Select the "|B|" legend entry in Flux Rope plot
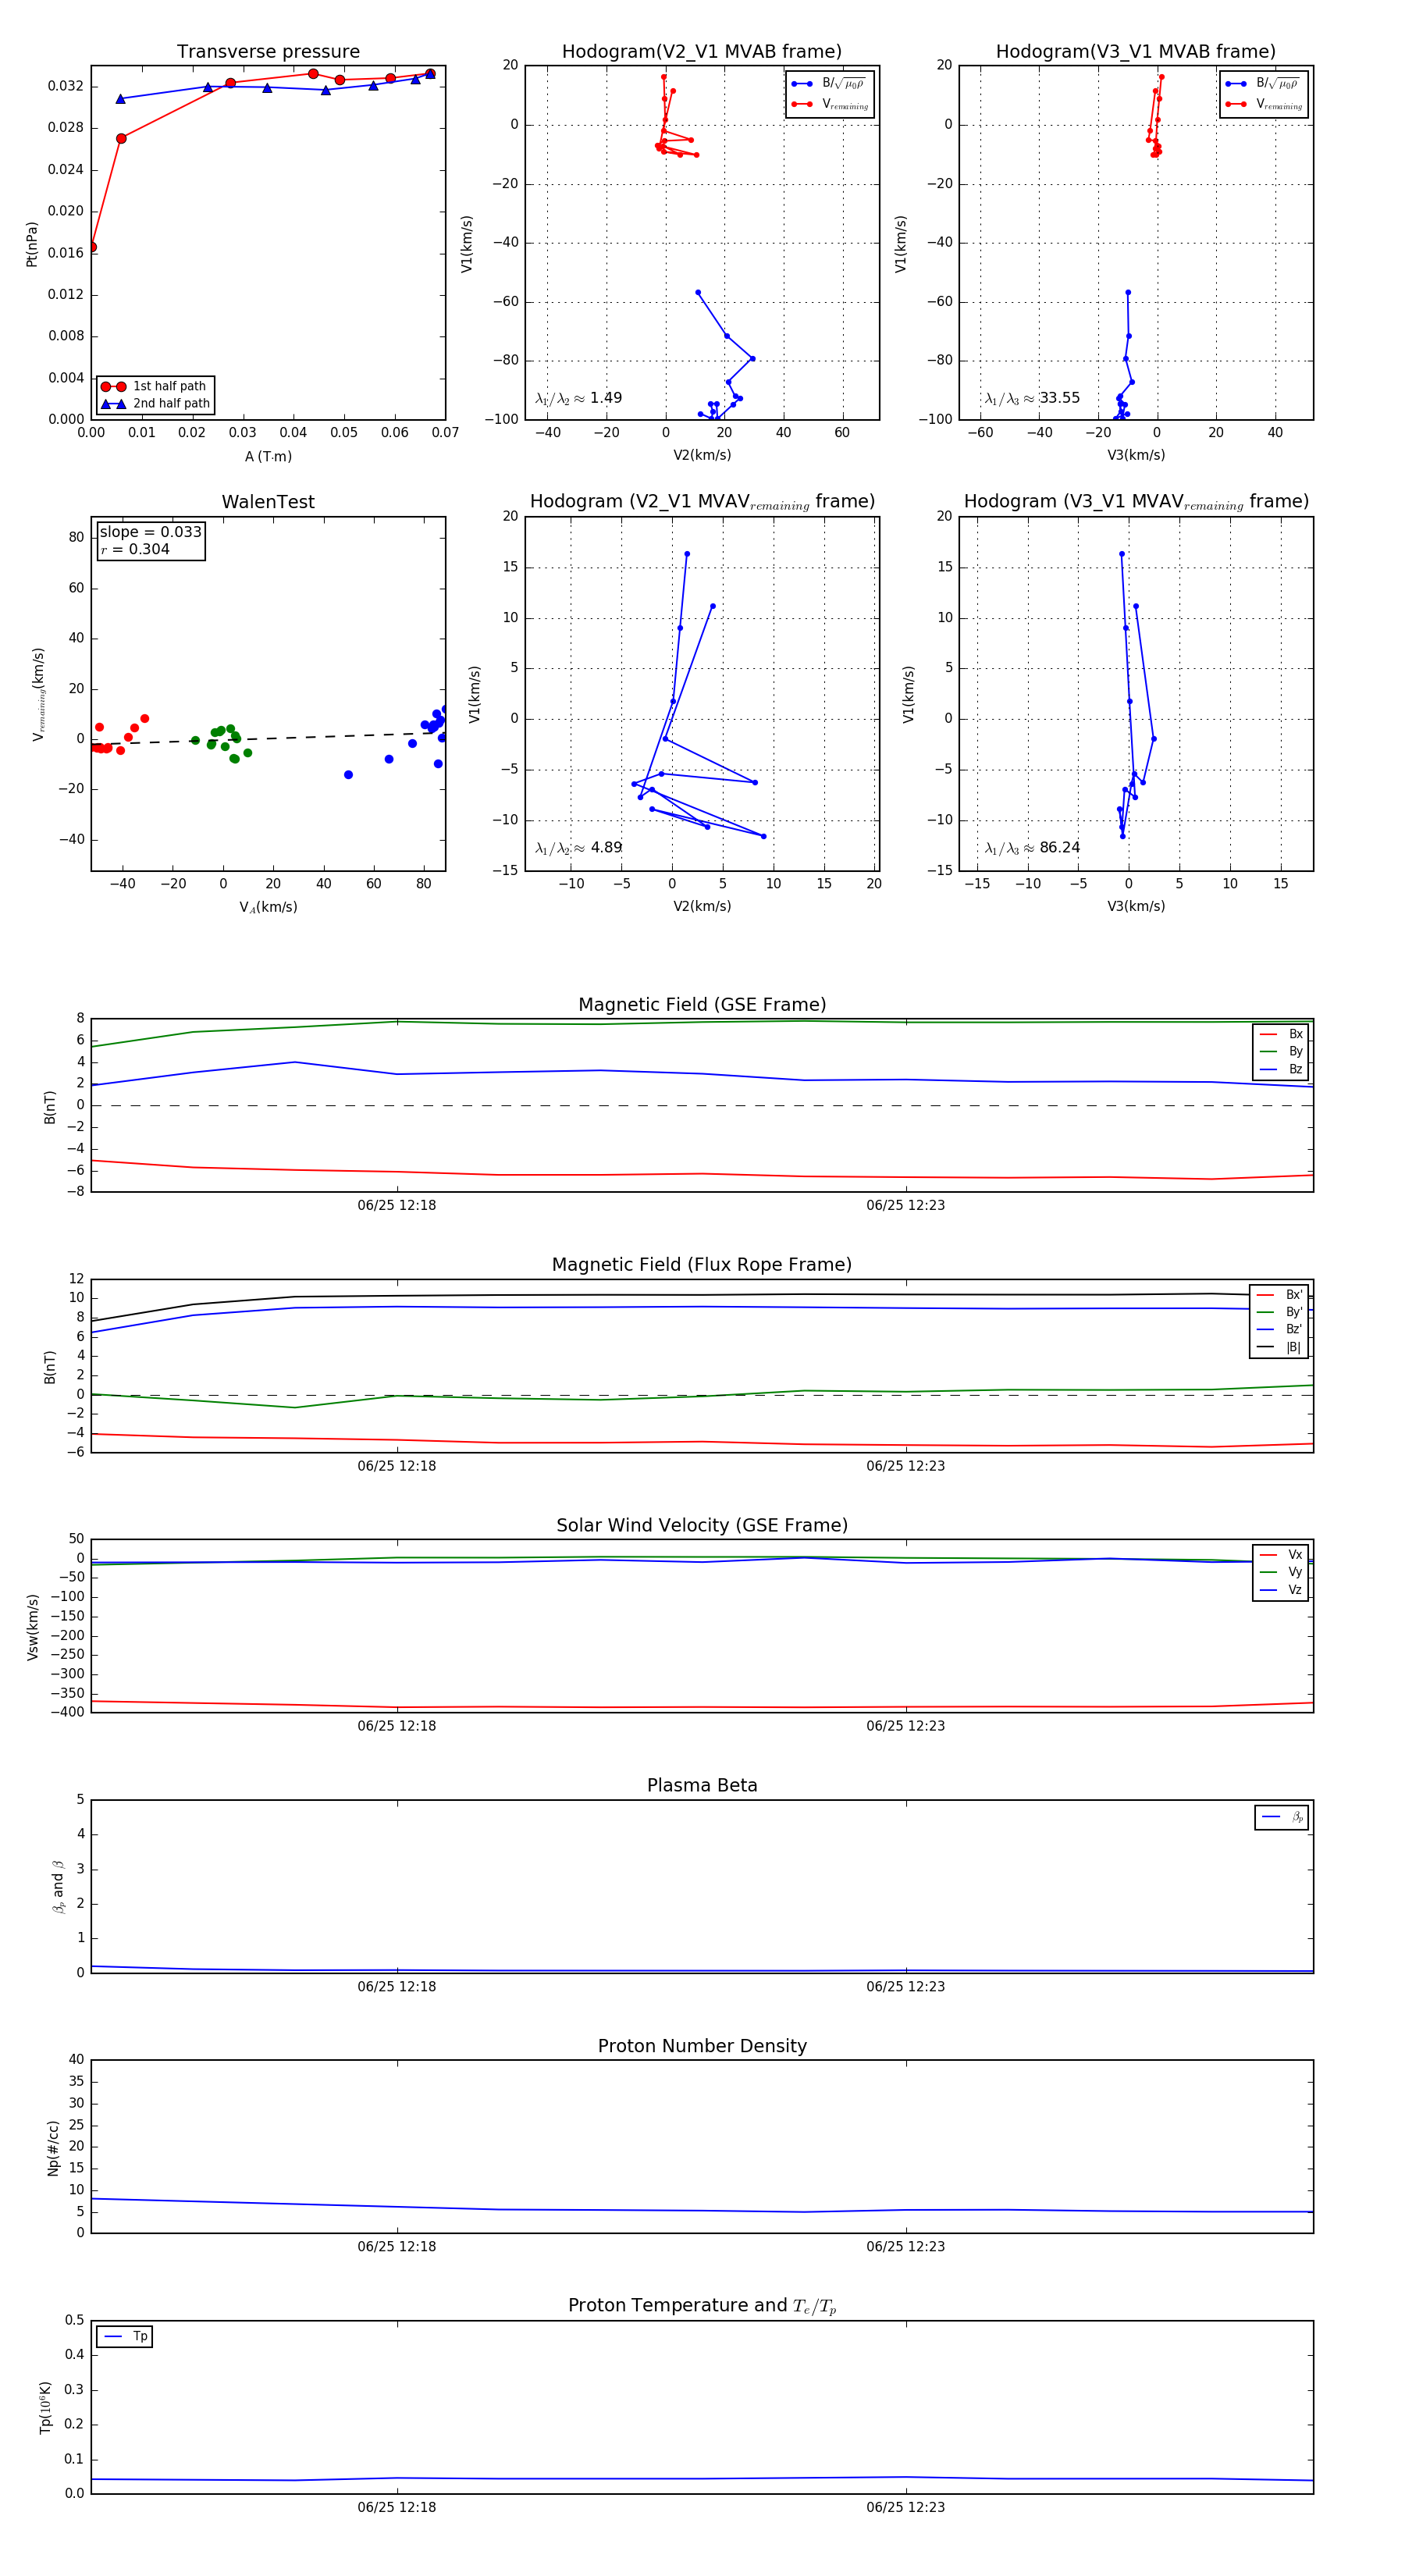Screen dimensions: 1405x2576 tap(1280, 1347)
